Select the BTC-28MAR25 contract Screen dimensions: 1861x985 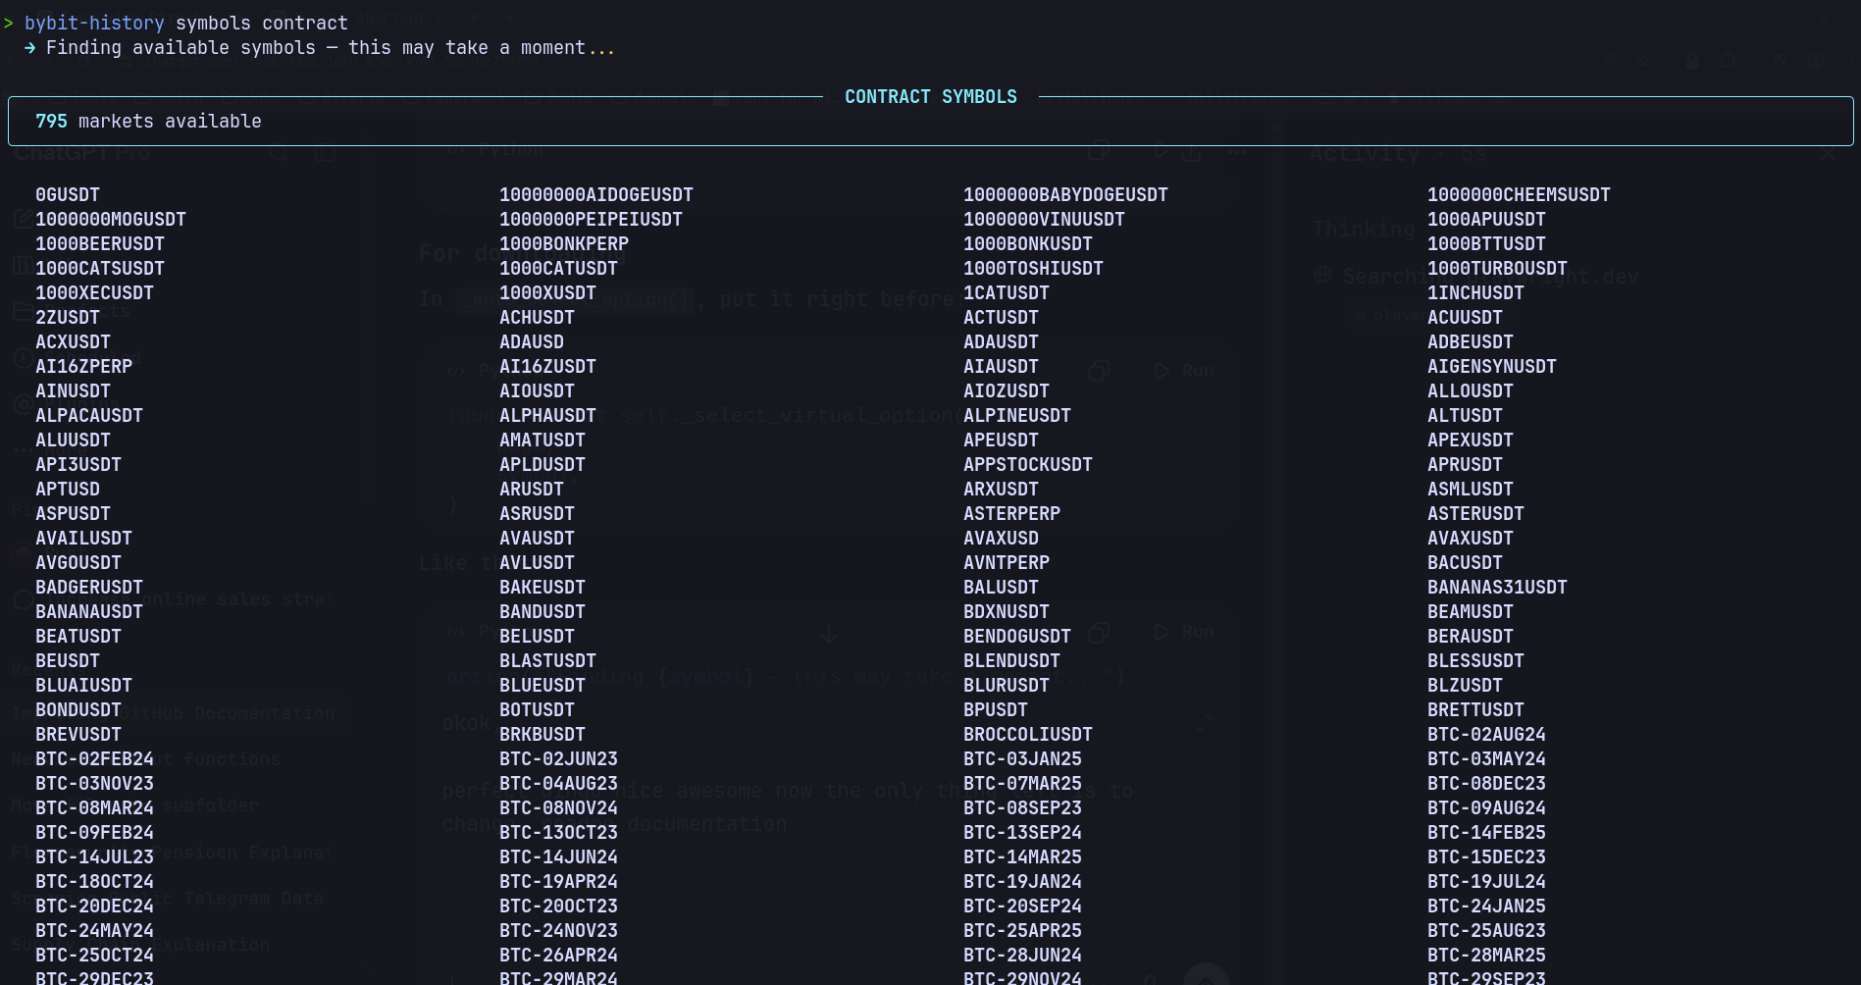[x=1486, y=956]
